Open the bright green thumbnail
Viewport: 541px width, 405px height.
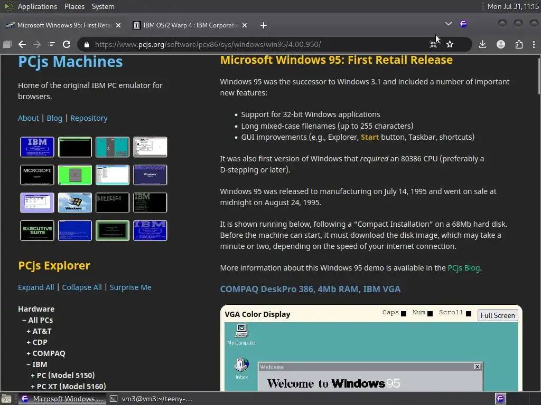coord(75,175)
